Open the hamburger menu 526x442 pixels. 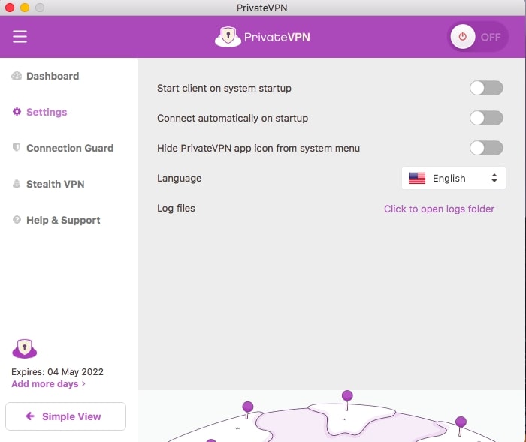click(x=20, y=36)
